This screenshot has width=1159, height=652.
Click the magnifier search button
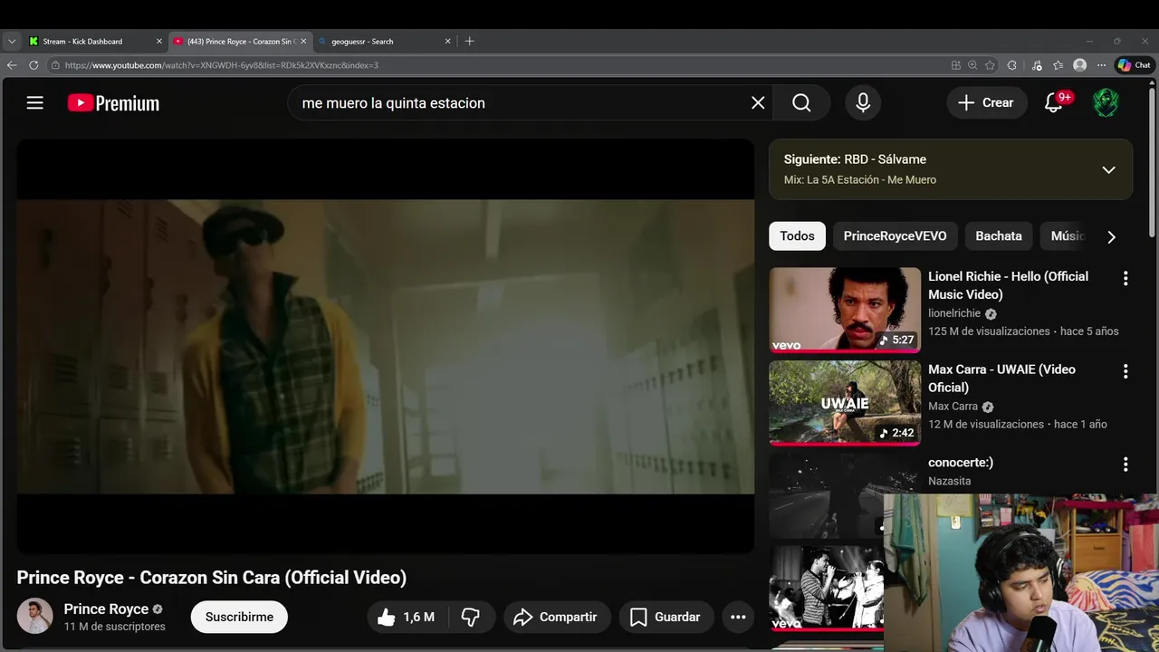point(801,103)
